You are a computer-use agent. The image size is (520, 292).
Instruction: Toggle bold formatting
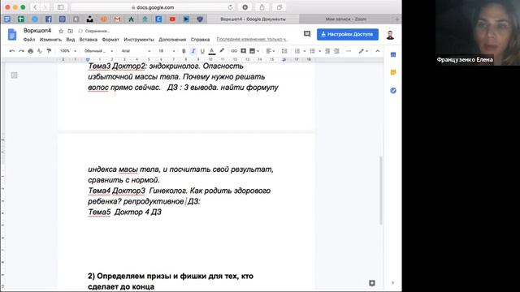(x=184, y=51)
